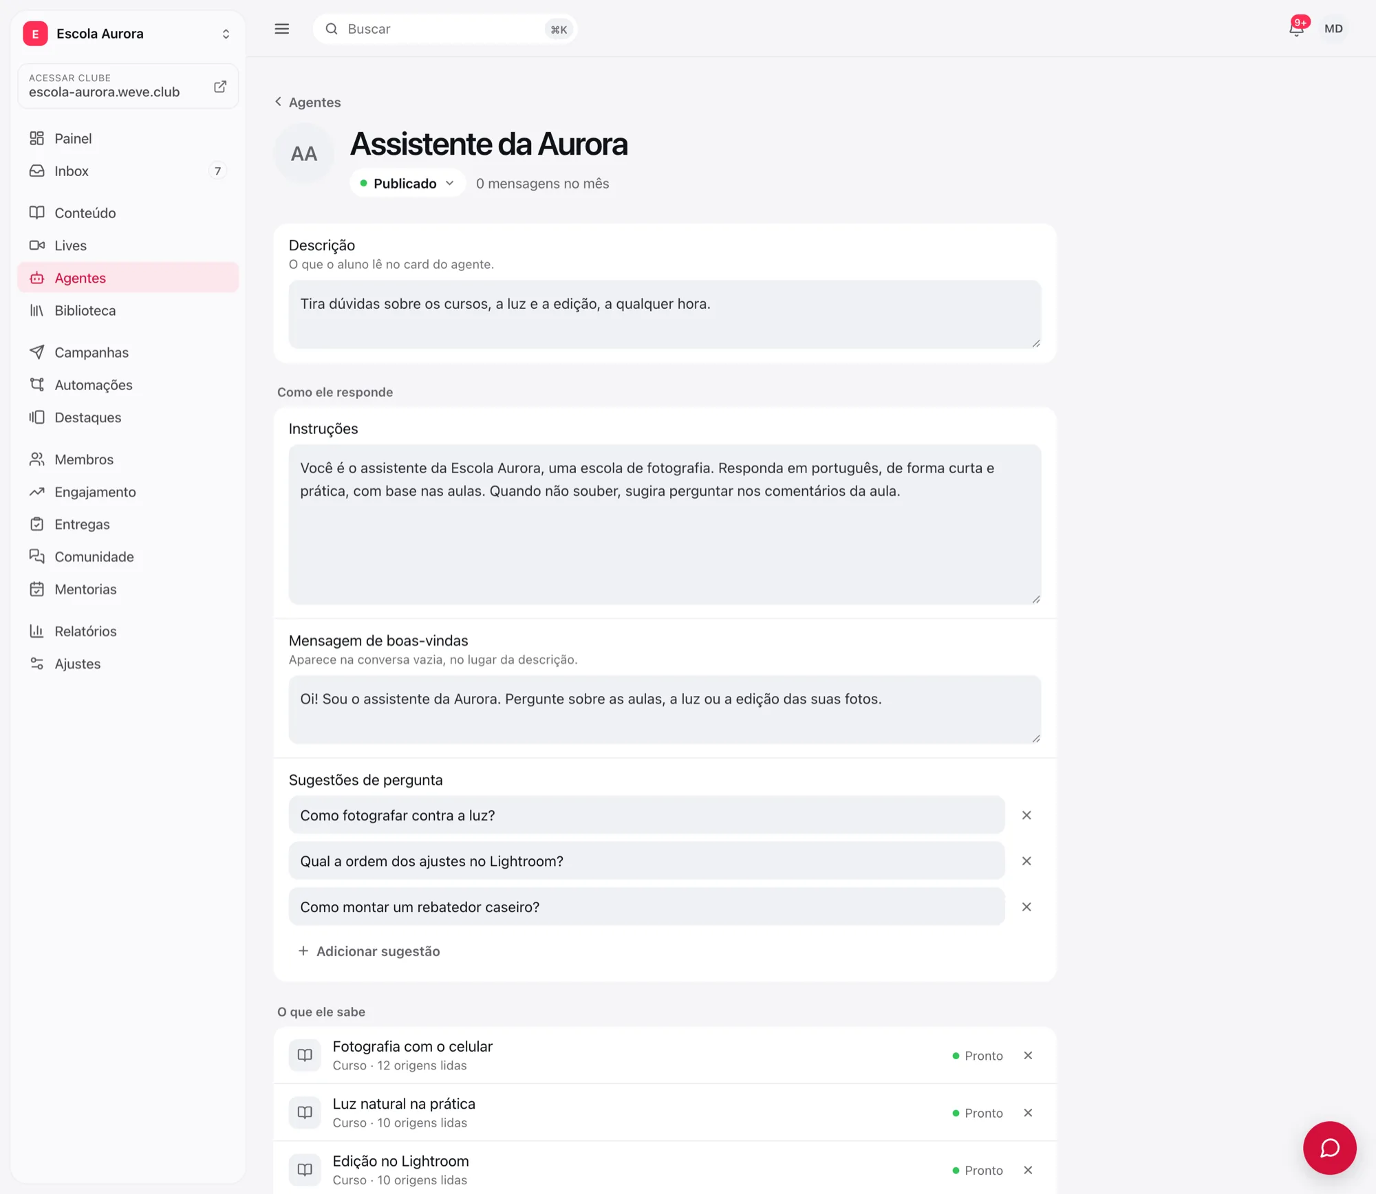This screenshot has height=1194, width=1376.
Task: Expand the Escola Aurora workspace switcher
Action: [x=226, y=34]
